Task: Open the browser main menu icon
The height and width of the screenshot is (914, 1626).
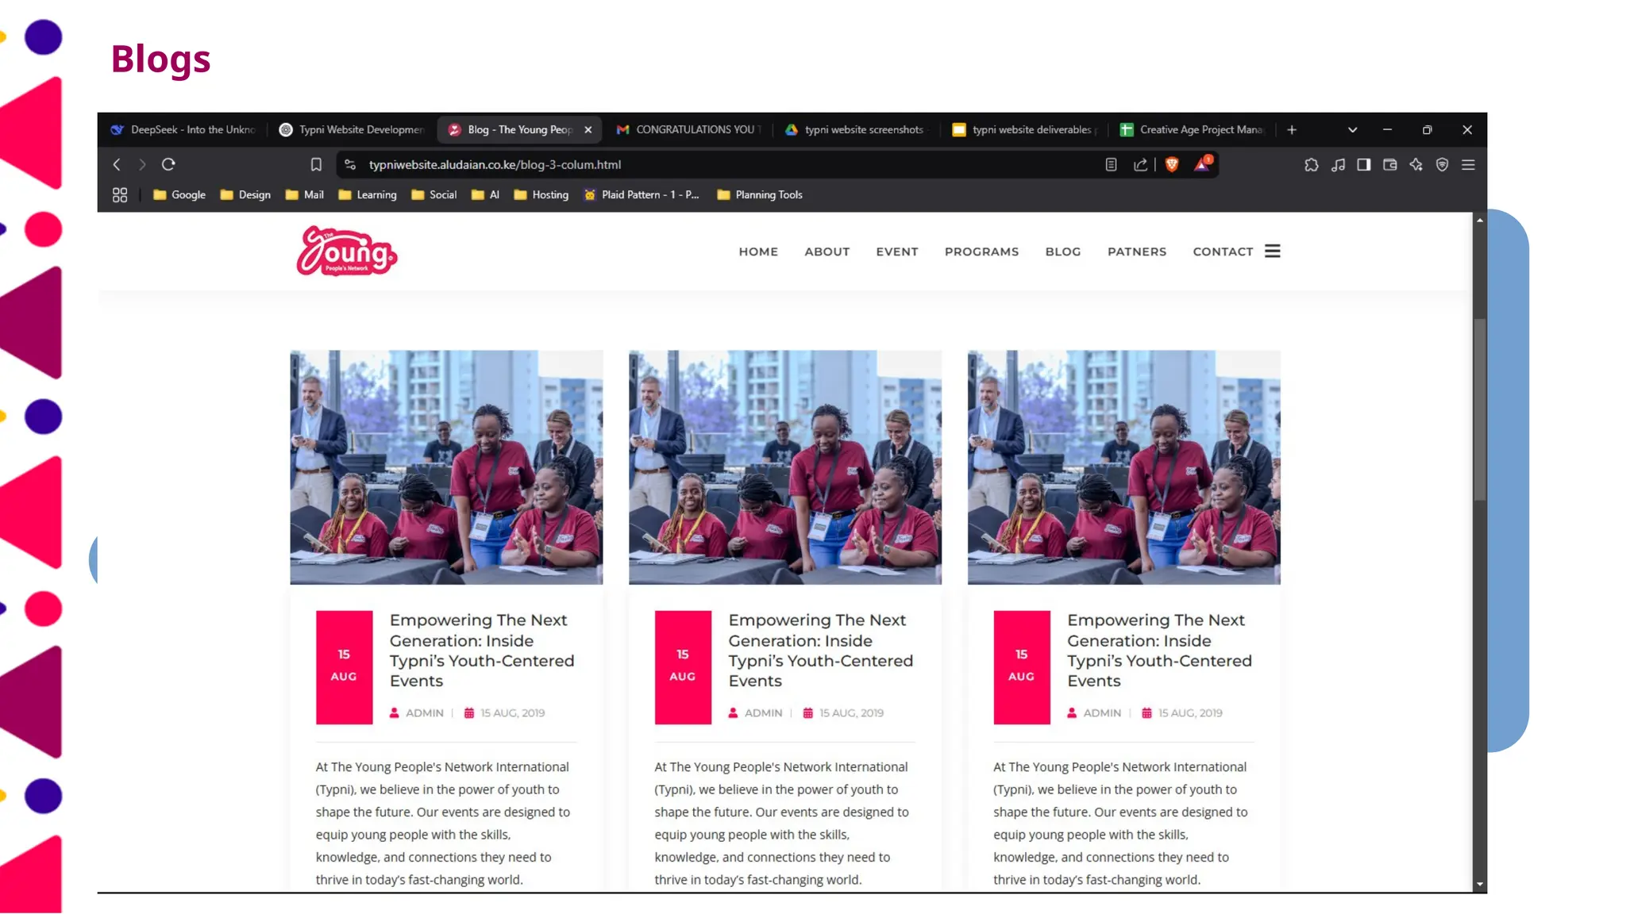Action: coord(1468,164)
